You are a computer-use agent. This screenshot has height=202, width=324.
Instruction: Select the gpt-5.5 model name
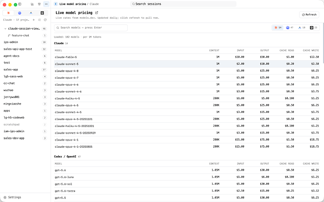pyautogui.click(x=60, y=198)
